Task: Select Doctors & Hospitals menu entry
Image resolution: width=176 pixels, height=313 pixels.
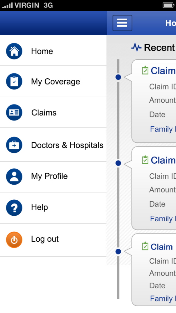Action: point(53,145)
